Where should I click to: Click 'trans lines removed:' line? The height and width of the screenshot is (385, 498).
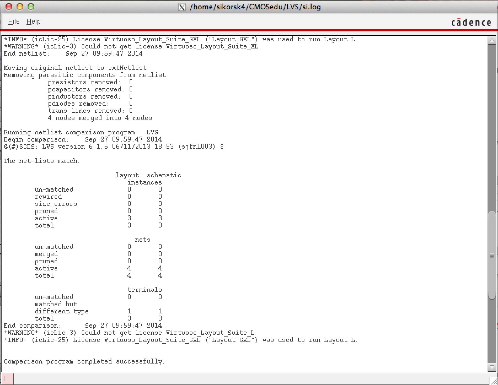click(x=90, y=111)
